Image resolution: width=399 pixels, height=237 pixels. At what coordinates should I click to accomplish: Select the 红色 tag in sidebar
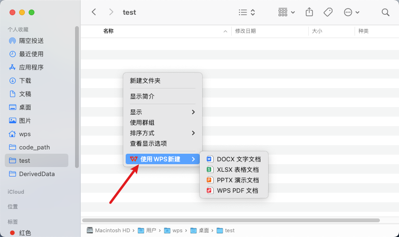(36, 232)
